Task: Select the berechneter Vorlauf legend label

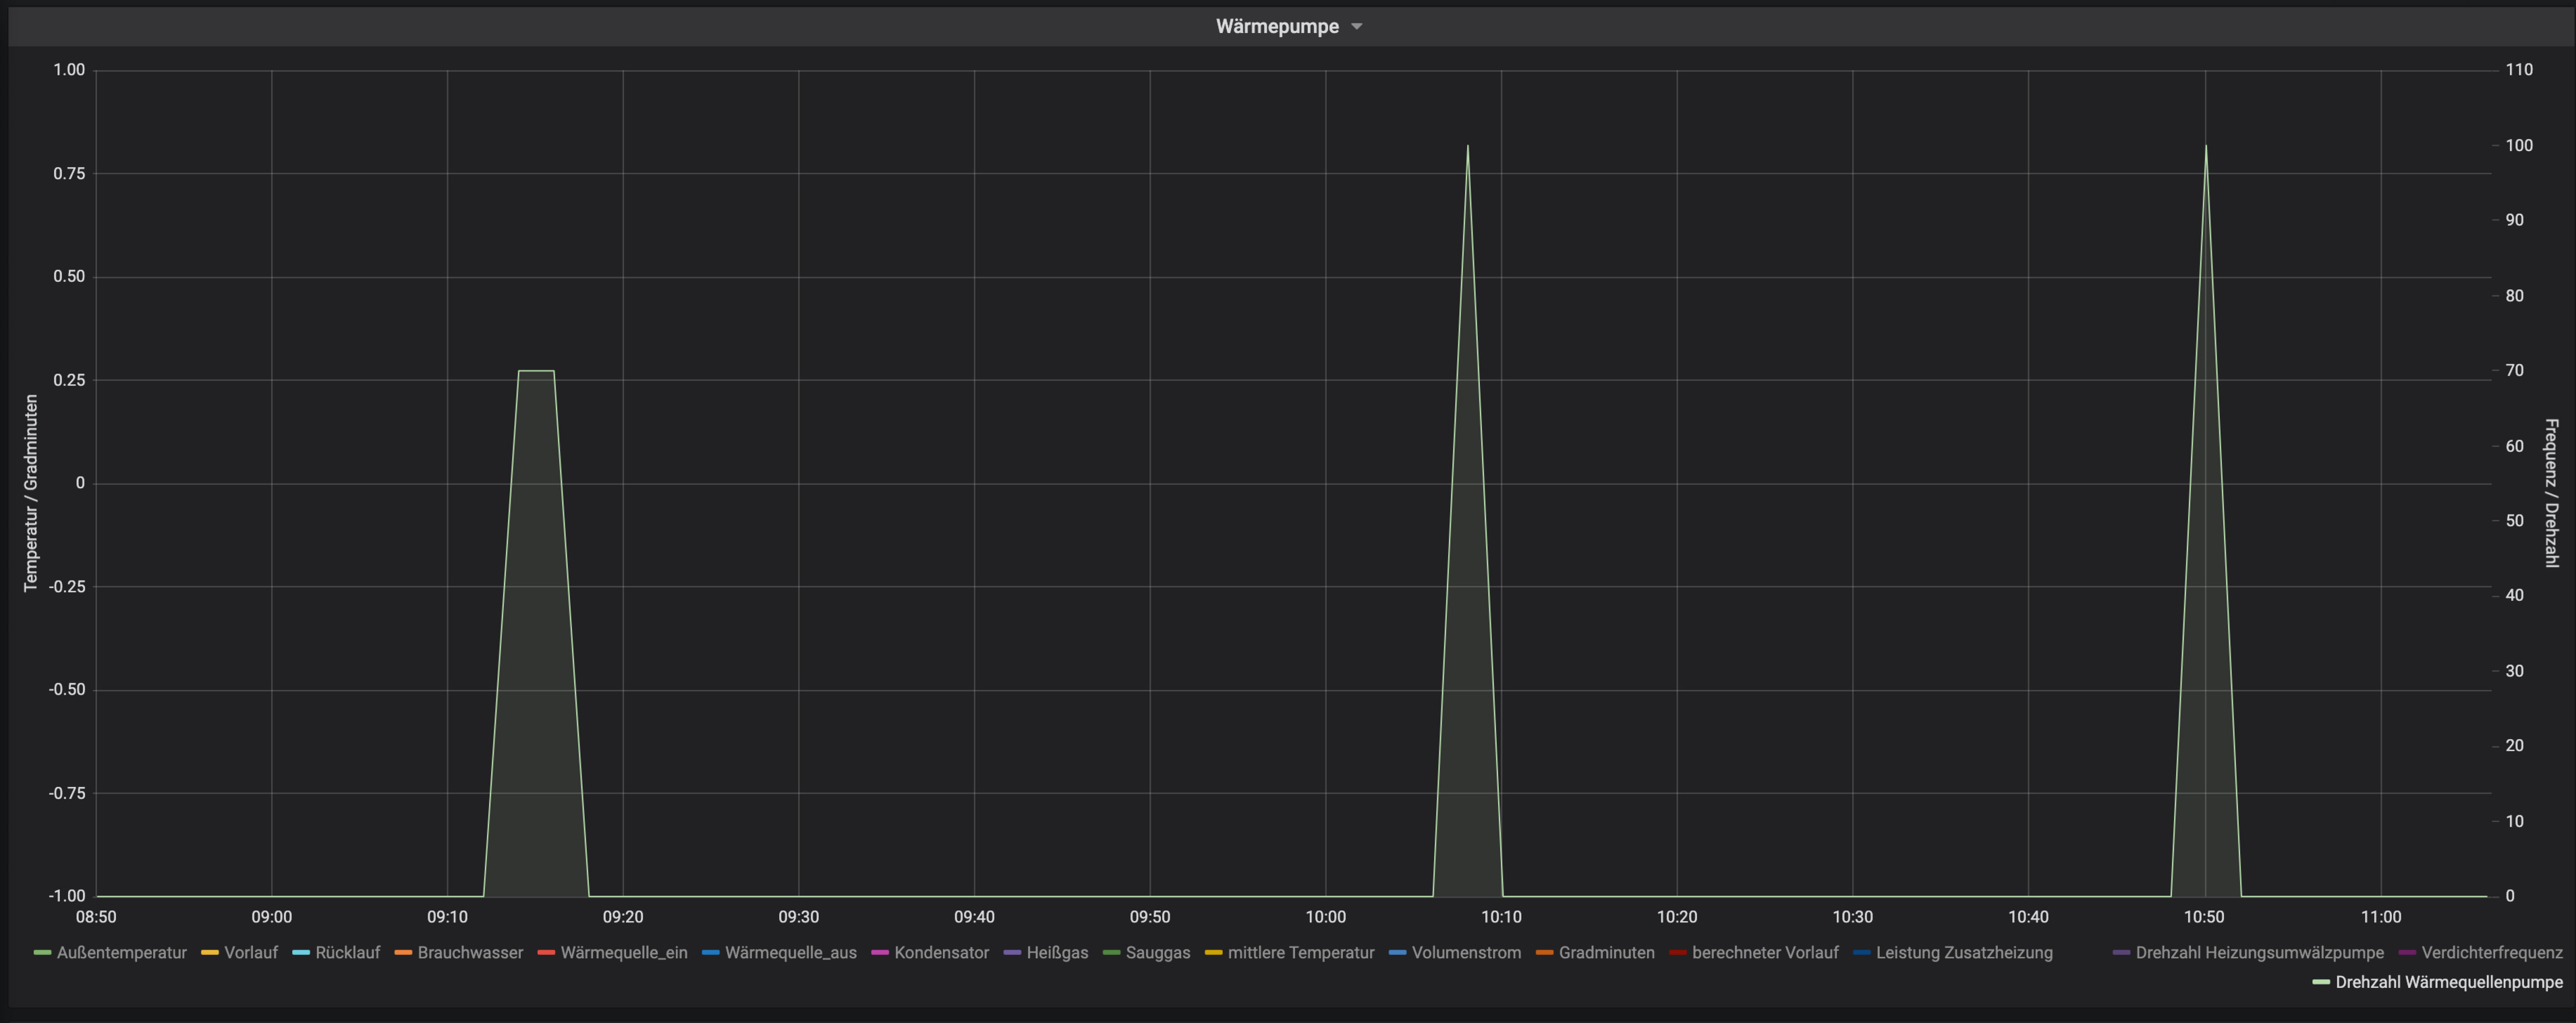Action: coord(1765,953)
